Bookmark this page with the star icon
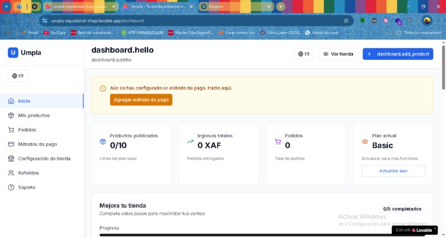The image size is (446, 238). click(x=346, y=21)
